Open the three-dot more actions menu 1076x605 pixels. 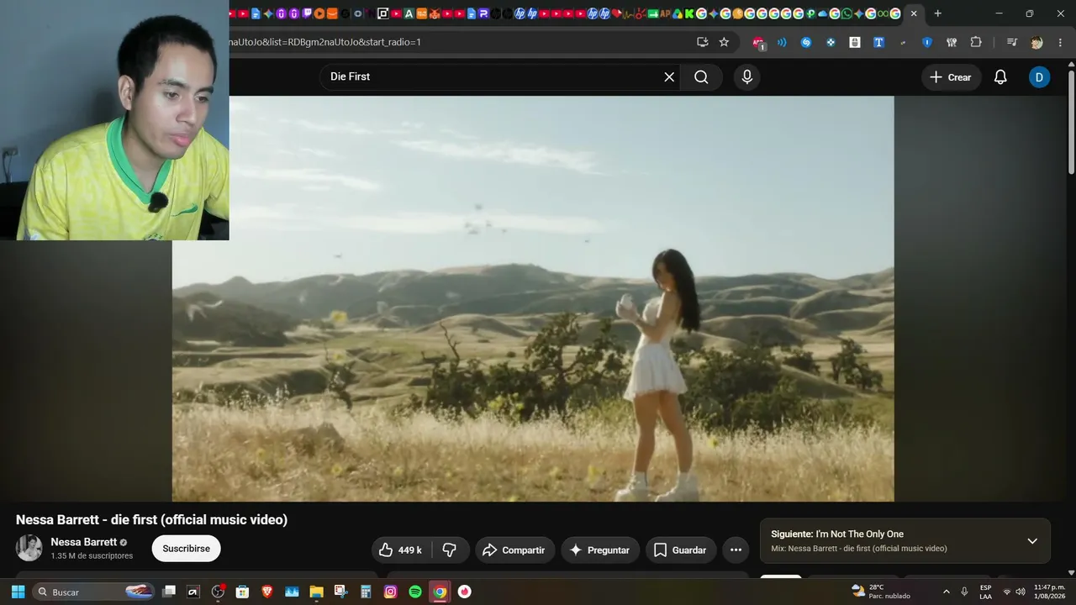[736, 550]
